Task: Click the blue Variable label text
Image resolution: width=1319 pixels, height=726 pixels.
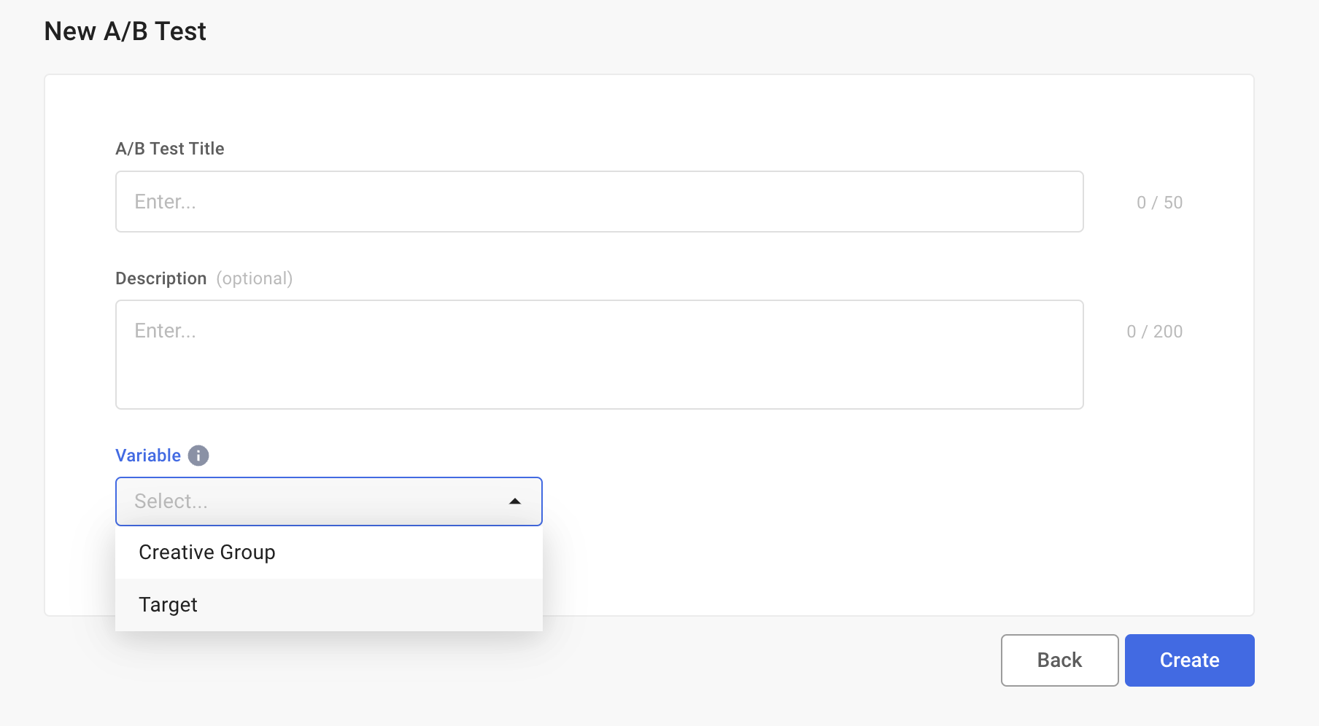Action: (148, 456)
